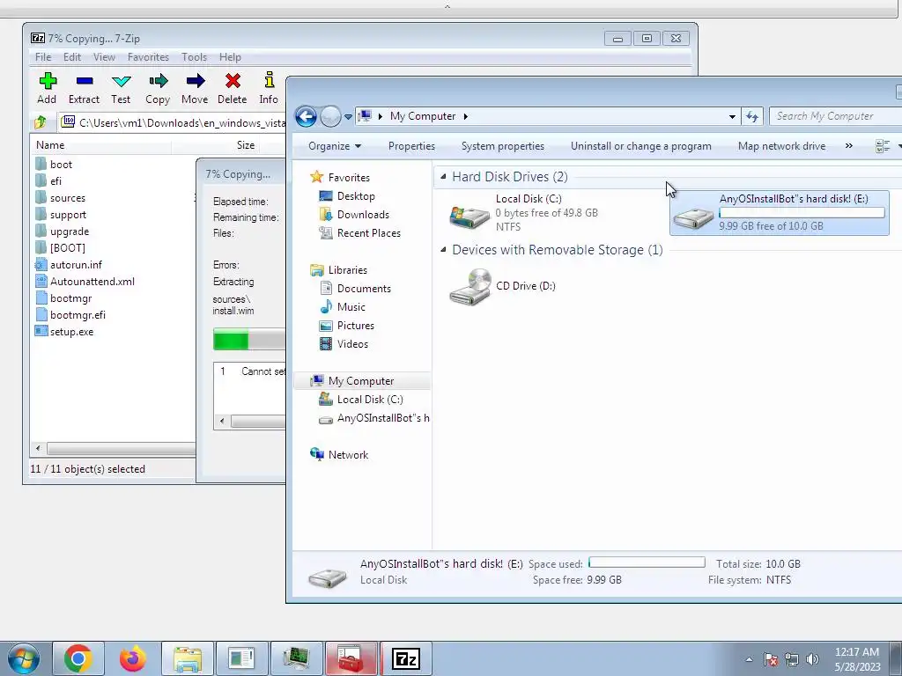902x676 pixels.
Task: Open the Favorites menu in 7-Zip
Action: pos(148,57)
